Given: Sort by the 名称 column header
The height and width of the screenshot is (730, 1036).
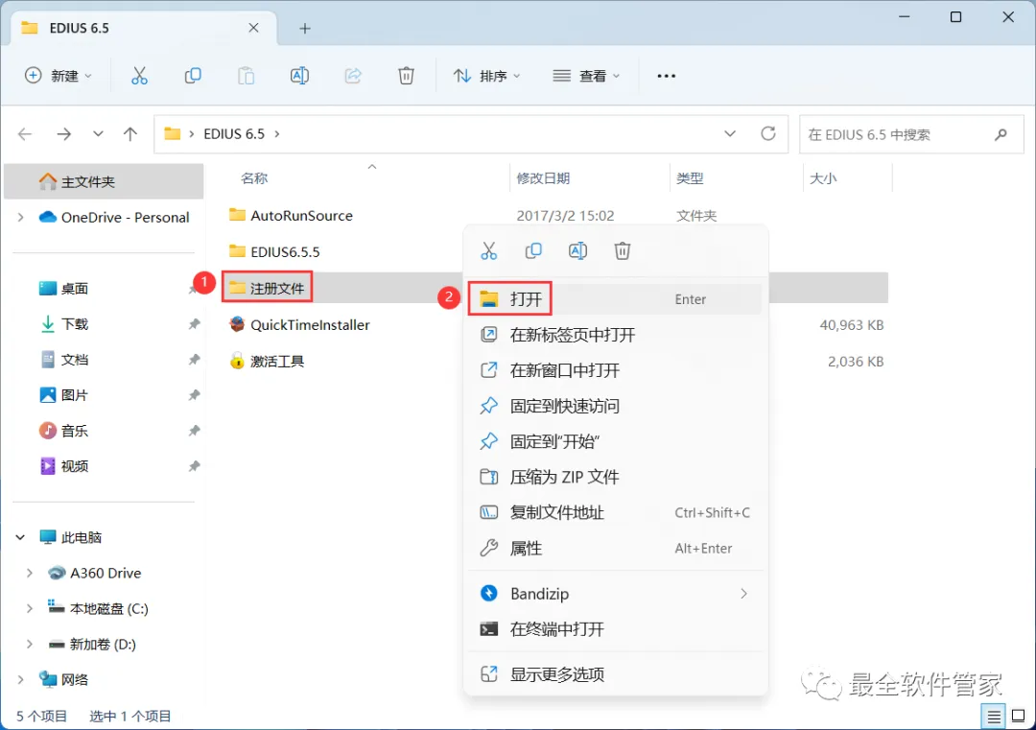Looking at the screenshot, I should (x=254, y=178).
